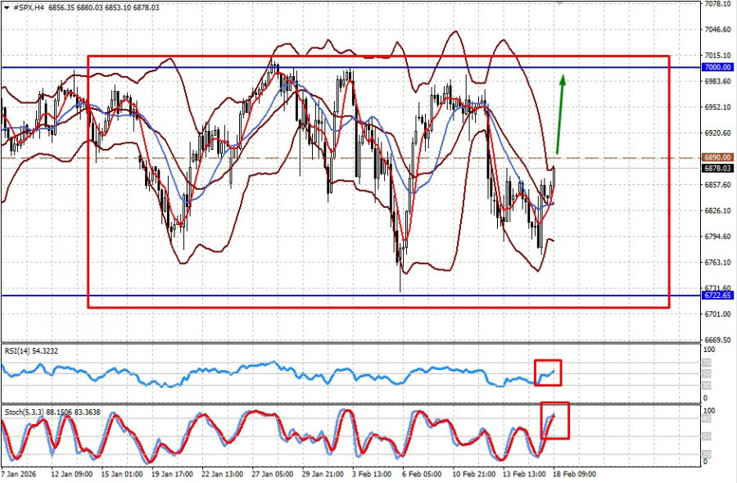Click the RSI(14) indicator label
Screen dimensions: 737x483
[29, 350]
